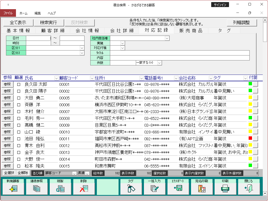
Task: Click the 印刷 printer icon button
Action: click(x=225, y=188)
